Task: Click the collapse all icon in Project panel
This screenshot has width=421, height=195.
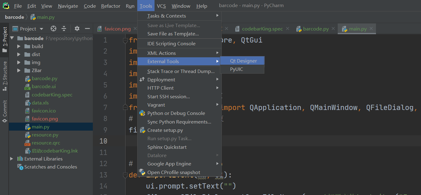Action: click(64, 29)
